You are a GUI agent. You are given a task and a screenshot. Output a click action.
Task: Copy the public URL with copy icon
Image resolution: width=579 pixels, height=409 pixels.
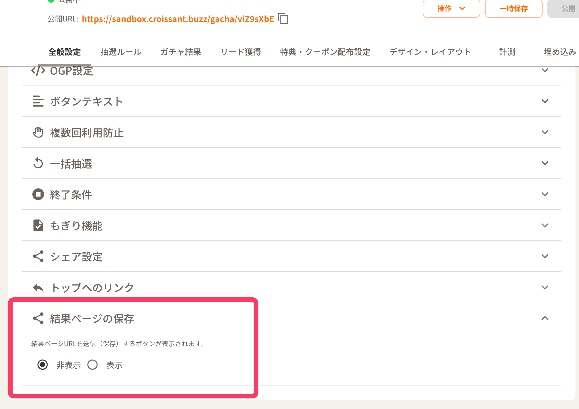tap(283, 19)
